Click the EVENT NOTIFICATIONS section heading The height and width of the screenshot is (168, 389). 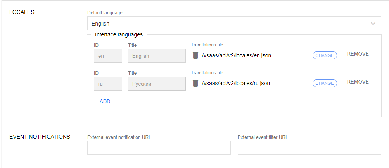40,137
